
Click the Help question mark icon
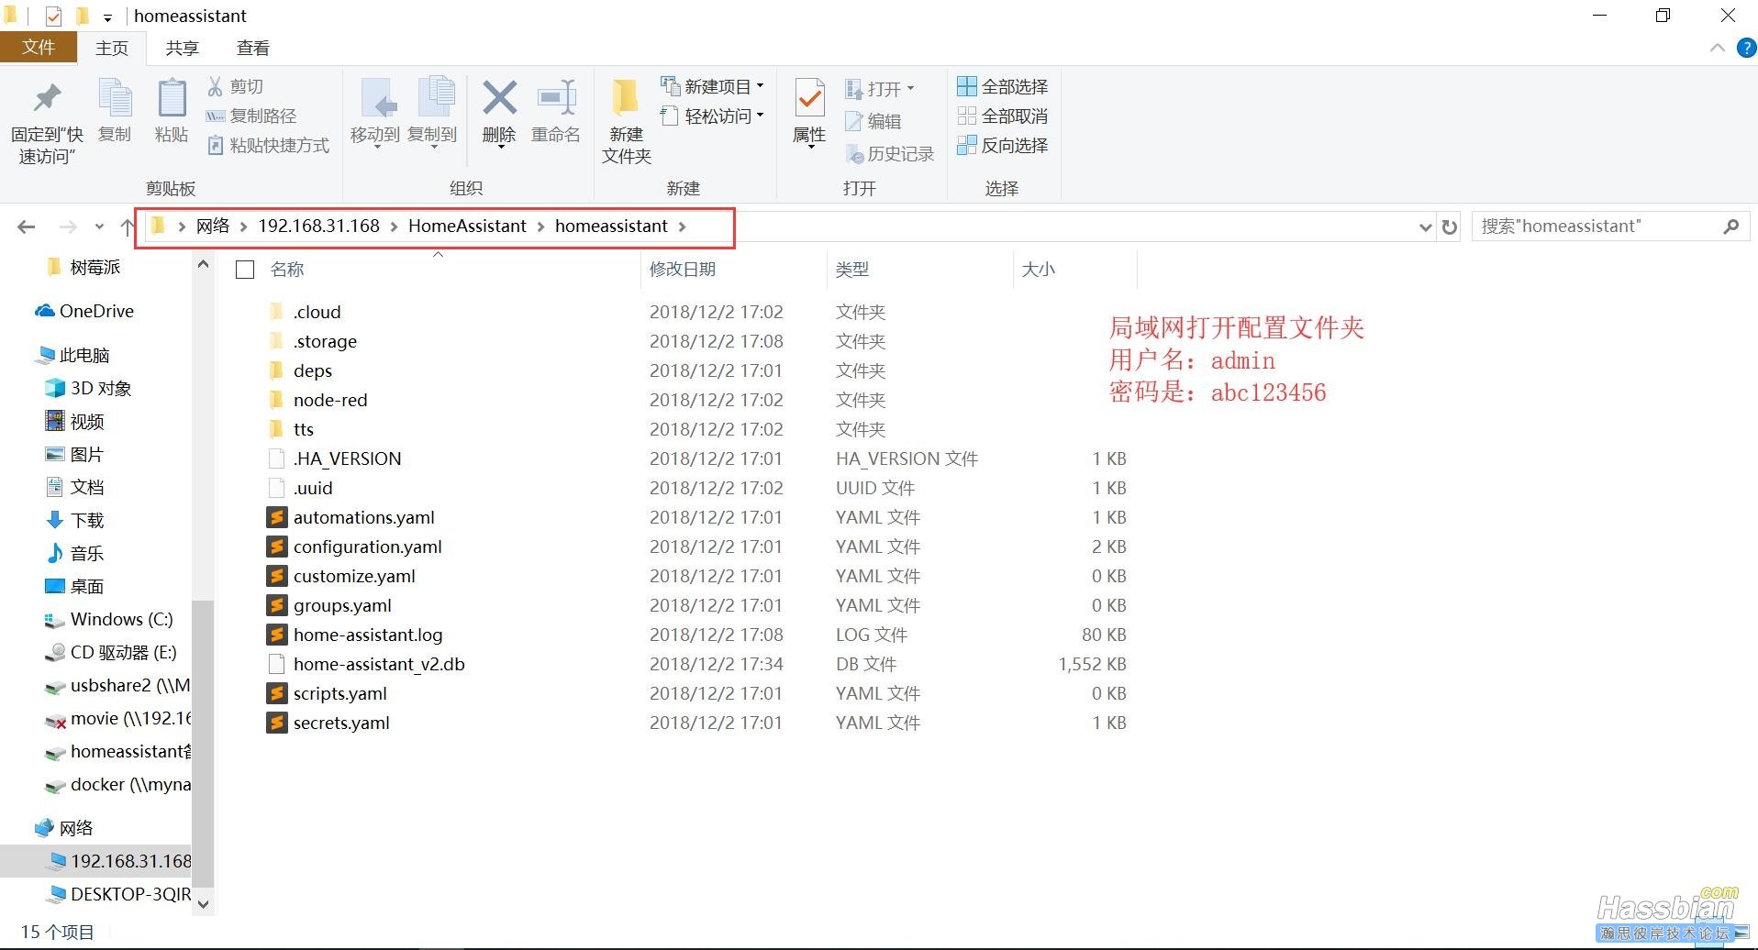click(1747, 49)
